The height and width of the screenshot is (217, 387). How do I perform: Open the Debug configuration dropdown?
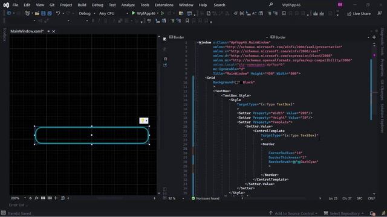[x=86, y=13]
